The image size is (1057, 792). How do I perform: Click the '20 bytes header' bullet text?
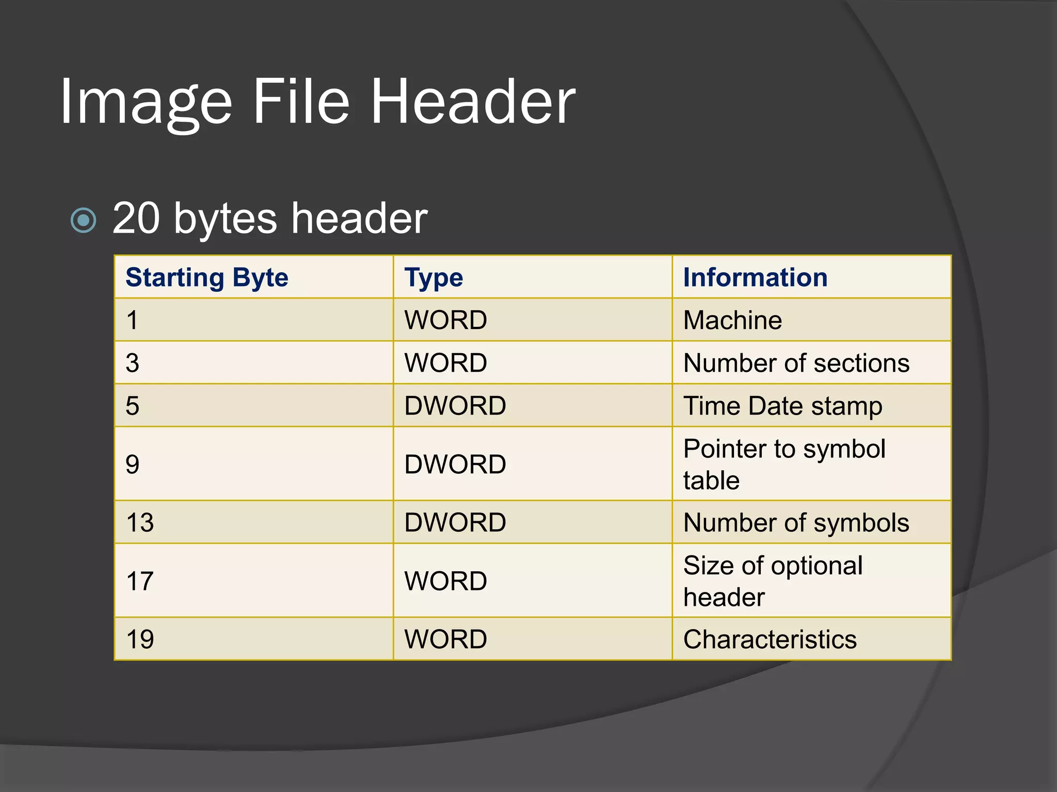pos(270,219)
